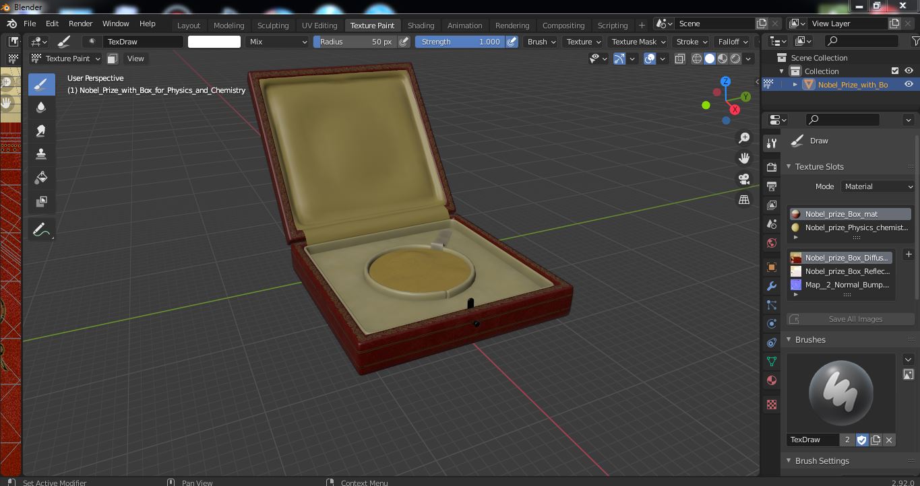This screenshot has width=920, height=486.
Task: Open the viewport View menu
Action: (x=135, y=59)
